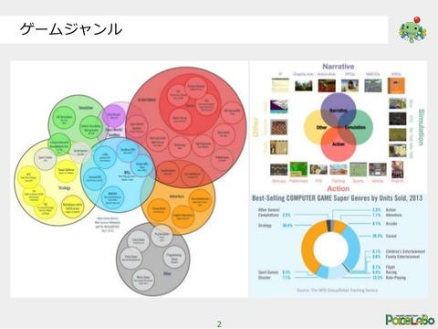Open the Vehicle thumbnail
438x329 pixels.
click(378, 170)
